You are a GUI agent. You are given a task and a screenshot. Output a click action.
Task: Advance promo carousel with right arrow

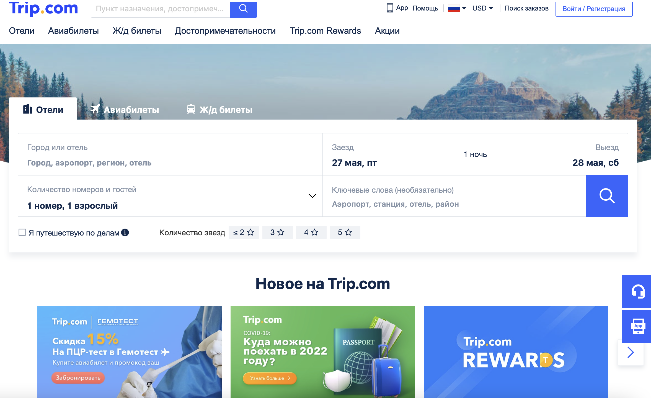coord(631,352)
